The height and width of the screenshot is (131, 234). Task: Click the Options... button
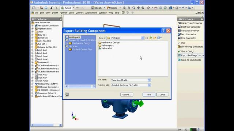(x=127, y=95)
